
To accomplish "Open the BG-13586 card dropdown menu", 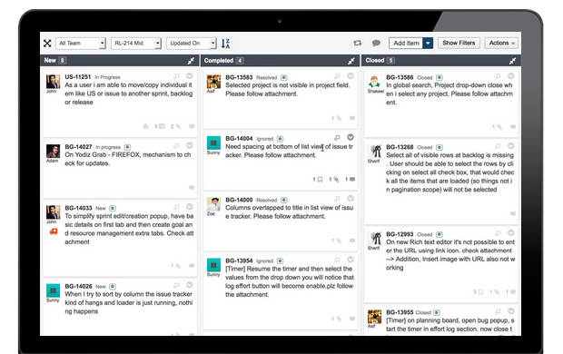I will (x=511, y=75).
